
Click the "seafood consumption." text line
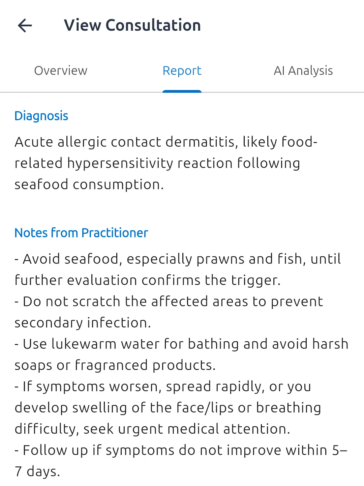click(89, 184)
